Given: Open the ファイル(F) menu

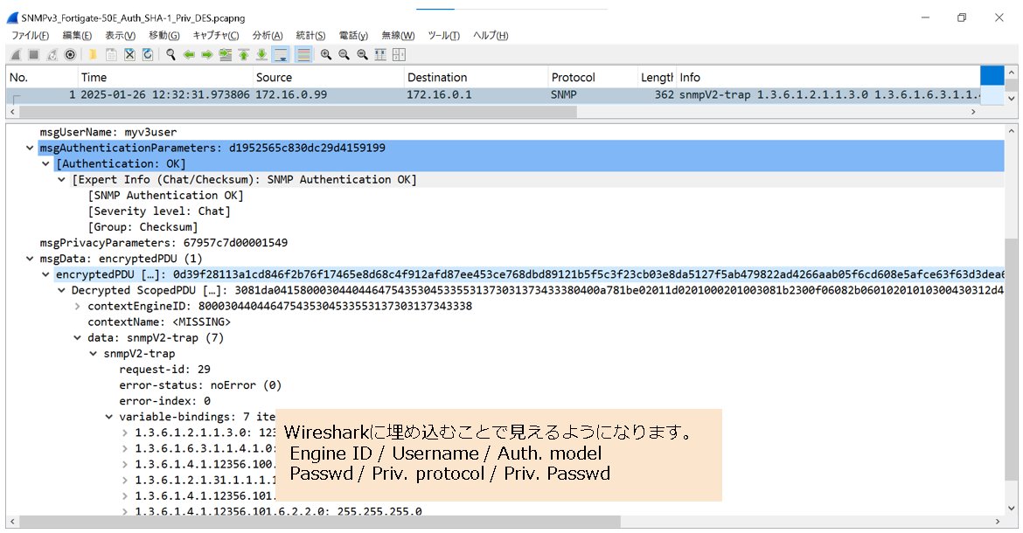Looking at the screenshot, I should [30, 36].
